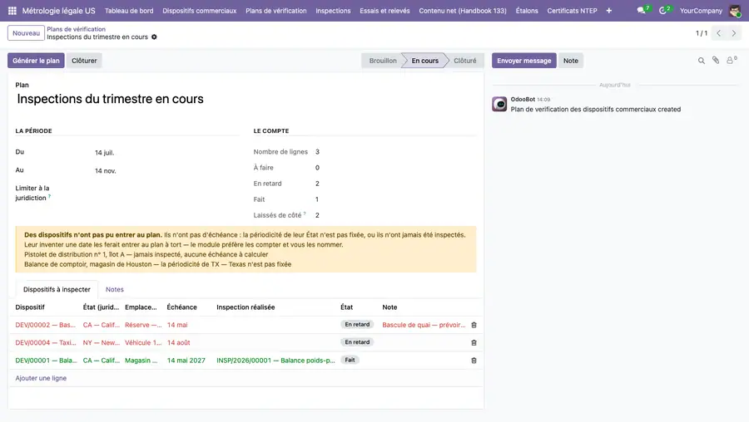This screenshot has width=749, height=422.
Task: Sort by Inspection réalisée column header
Action: (246, 307)
